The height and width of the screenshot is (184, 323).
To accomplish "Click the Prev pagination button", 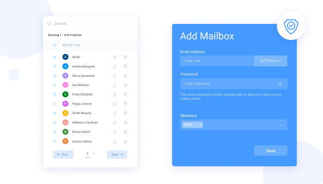I will [63, 155].
